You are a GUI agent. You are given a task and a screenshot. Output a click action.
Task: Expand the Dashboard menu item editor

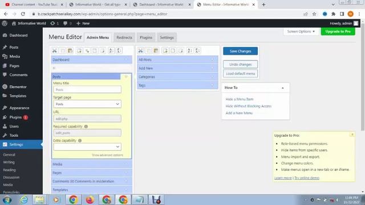point(126,60)
